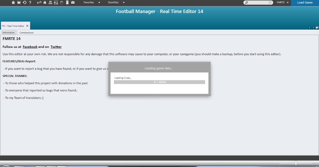Switch to the Contributions tab

pos(27,33)
